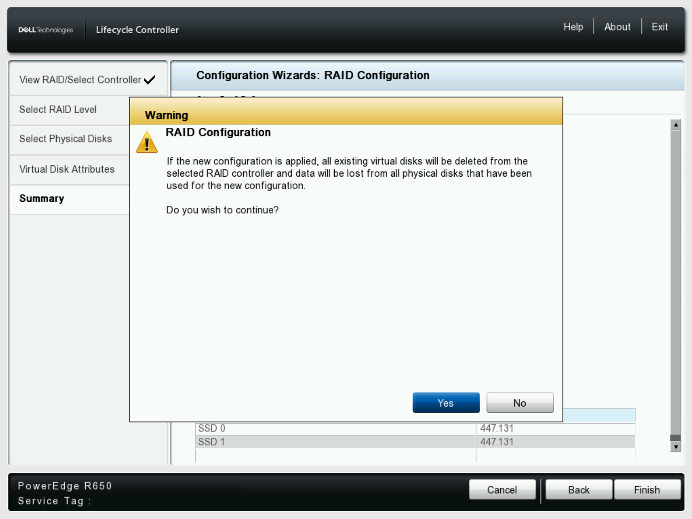The height and width of the screenshot is (519, 692).
Task: Select the Summary step in the sidebar
Action: (x=41, y=199)
